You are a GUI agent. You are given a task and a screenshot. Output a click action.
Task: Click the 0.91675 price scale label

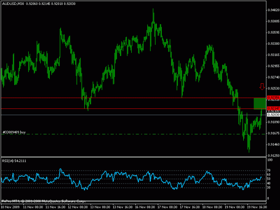tap(274, 133)
